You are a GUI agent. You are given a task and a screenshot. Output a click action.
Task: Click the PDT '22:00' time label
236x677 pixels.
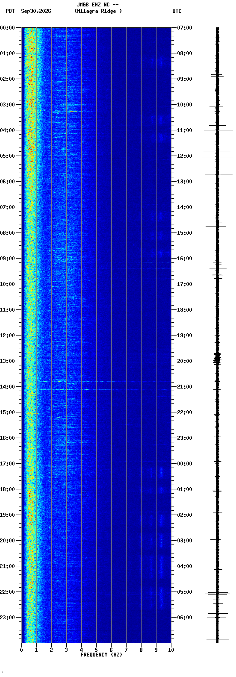pos(7,592)
